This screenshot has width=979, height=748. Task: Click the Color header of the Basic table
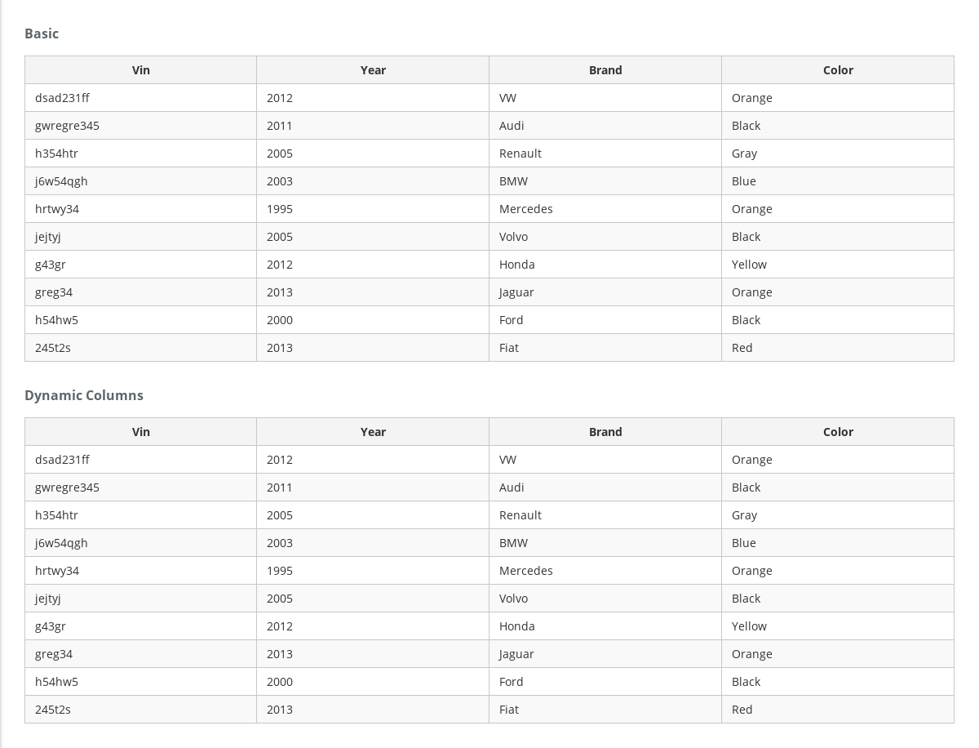(x=838, y=69)
